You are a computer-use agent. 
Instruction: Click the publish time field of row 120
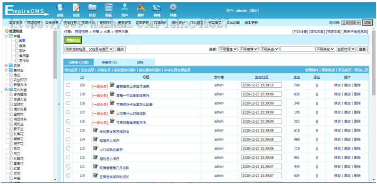coord(262,85)
